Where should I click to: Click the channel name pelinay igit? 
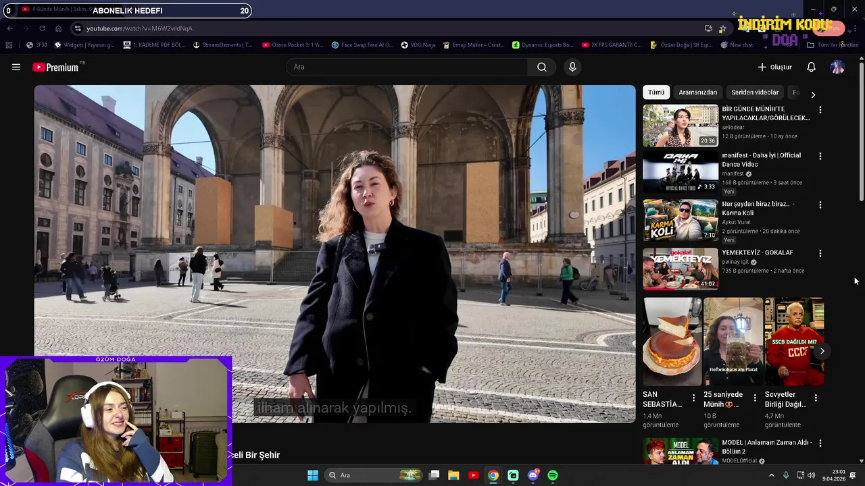coord(735,262)
